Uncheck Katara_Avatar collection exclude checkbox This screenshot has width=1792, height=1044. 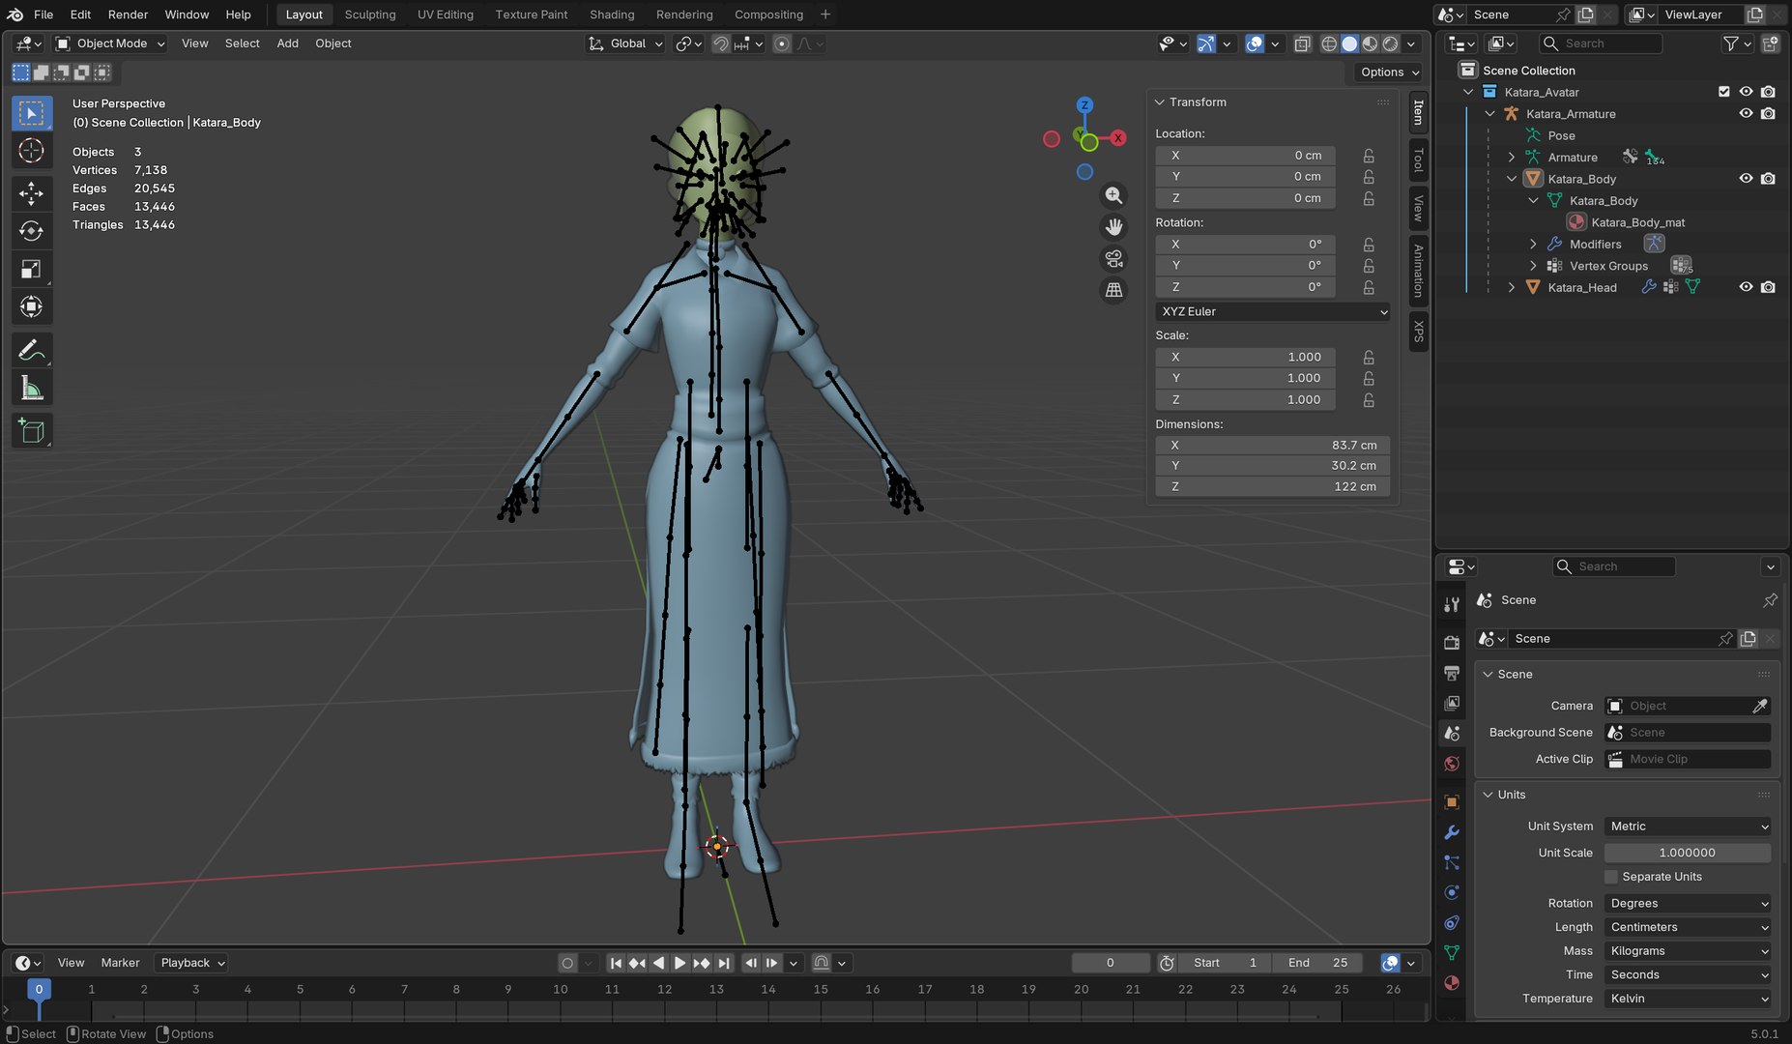(1723, 92)
